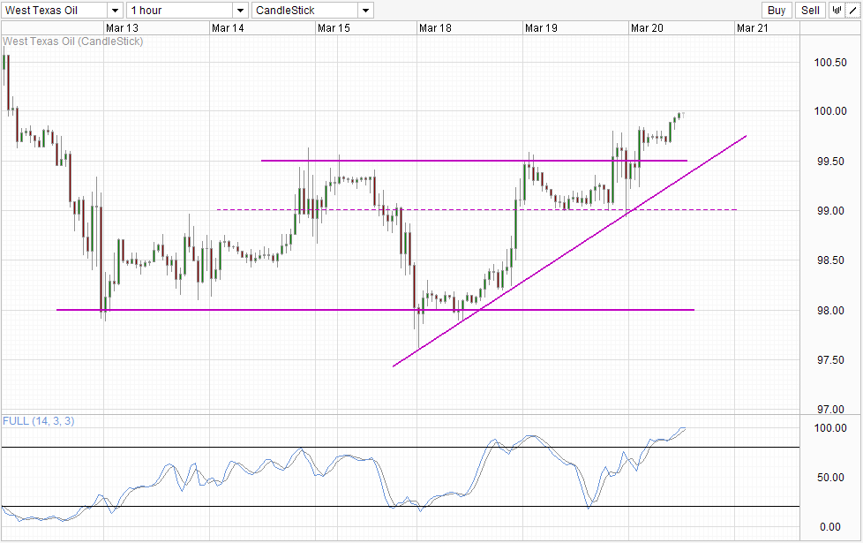Click the 100.00 price axis label
This screenshot has width=863, height=543.
pos(830,111)
